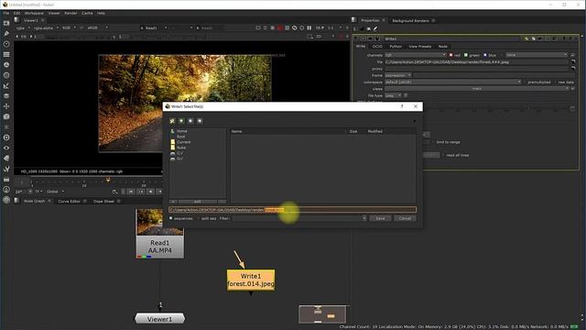This screenshot has height=330, width=586.
Task: Click the create new directory icon in file dialog
Action: click(x=172, y=121)
